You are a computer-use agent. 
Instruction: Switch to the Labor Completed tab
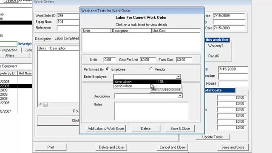point(67,38)
